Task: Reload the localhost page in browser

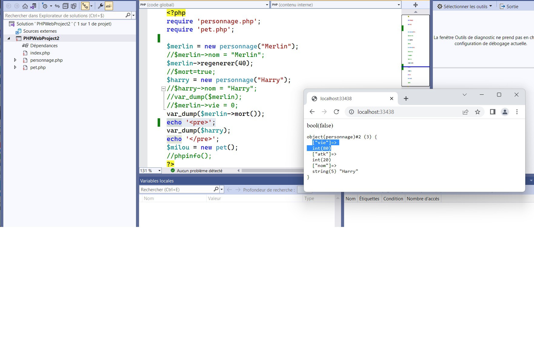Action: pos(336,112)
